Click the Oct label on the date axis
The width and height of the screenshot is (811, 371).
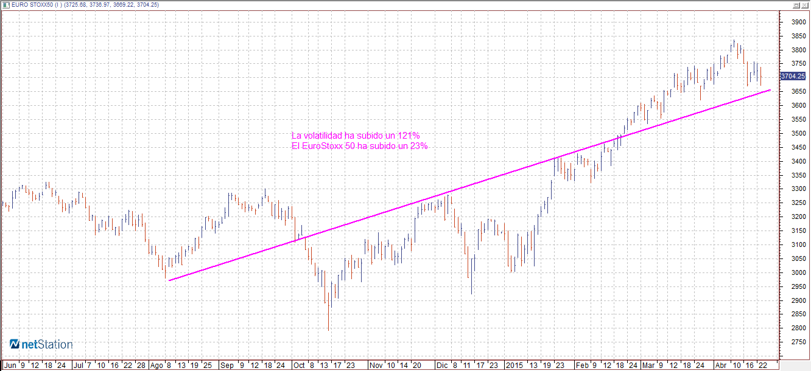coord(300,366)
